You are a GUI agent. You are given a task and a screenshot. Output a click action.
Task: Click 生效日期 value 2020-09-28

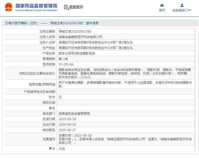click(x=67, y=124)
